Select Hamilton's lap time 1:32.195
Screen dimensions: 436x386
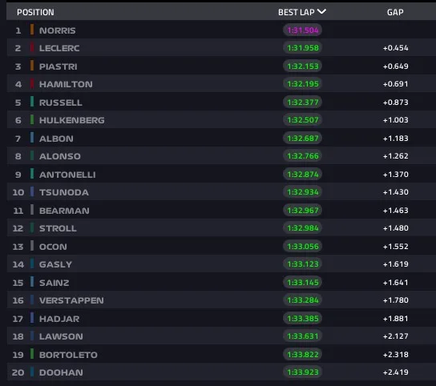pyautogui.click(x=302, y=84)
